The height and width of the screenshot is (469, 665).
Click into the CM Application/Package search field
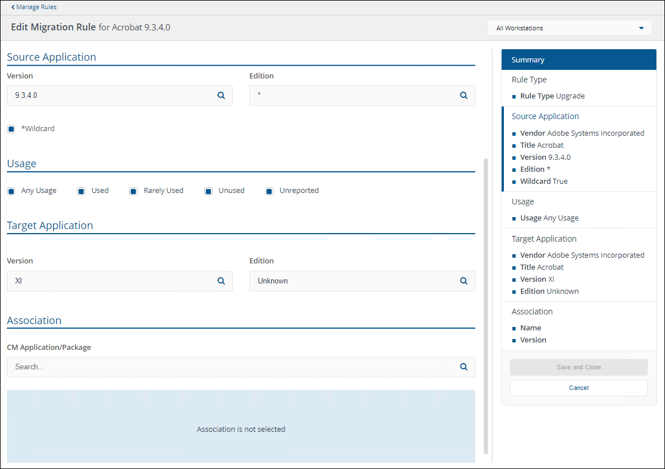click(x=229, y=367)
